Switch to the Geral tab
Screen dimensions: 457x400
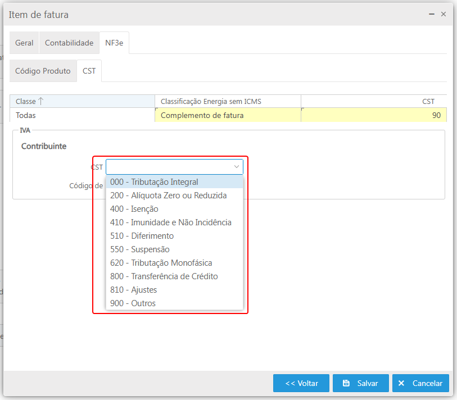(24, 43)
